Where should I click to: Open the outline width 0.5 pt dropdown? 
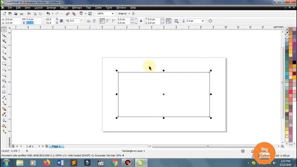(x=203, y=21)
